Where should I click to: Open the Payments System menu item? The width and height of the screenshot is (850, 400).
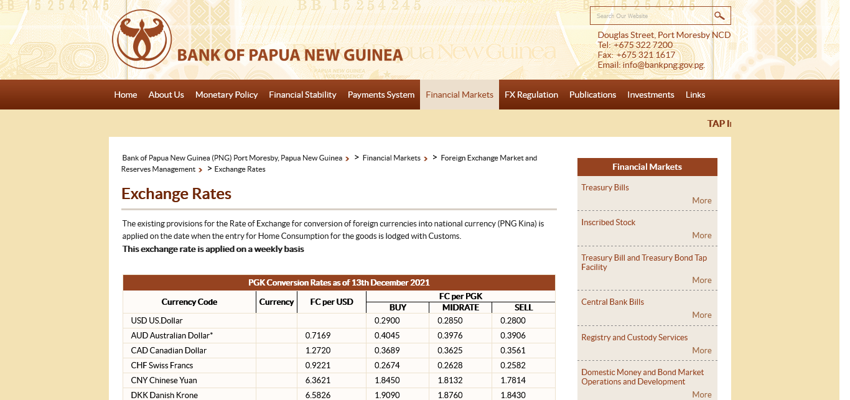coord(381,95)
